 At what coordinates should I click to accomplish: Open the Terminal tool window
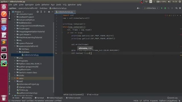pyautogui.click(x=39, y=98)
